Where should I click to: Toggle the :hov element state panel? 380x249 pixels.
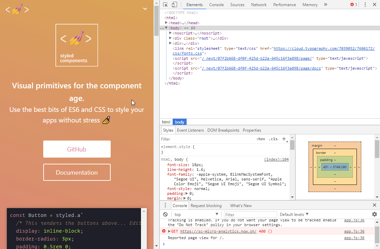click(261, 139)
